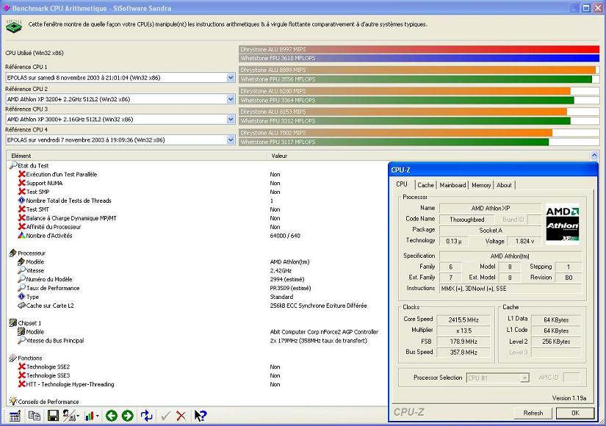Open the Référence CPU 1 dropdown
The image size is (606, 426).
click(230, 78)
